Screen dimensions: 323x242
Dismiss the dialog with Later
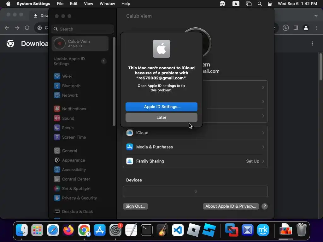[161, 117]
